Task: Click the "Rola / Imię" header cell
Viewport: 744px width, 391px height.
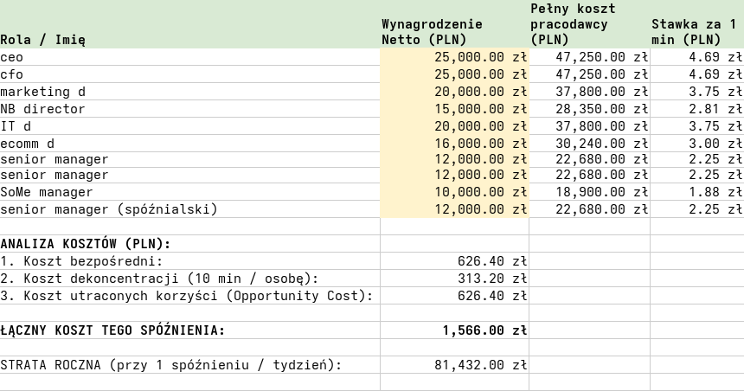Action: click(x=43, y=40)
